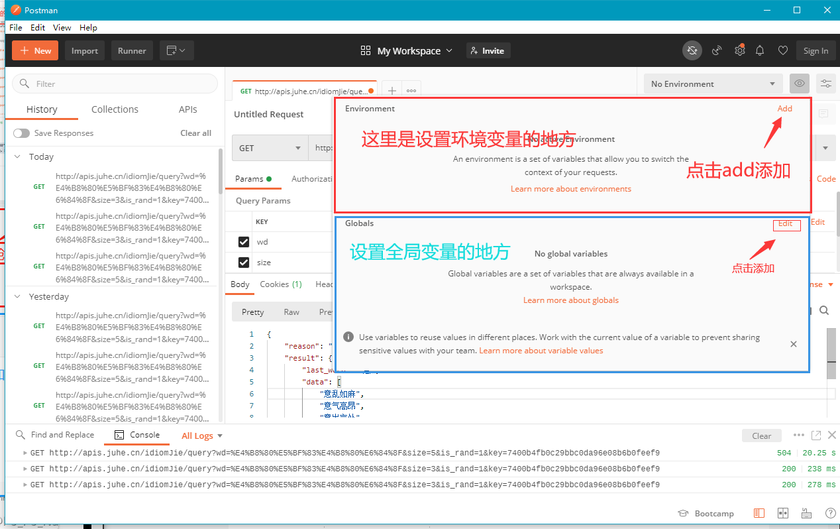Click the sync status icon in header
Viewport: 840px width, 529px height.
(692, 50)
